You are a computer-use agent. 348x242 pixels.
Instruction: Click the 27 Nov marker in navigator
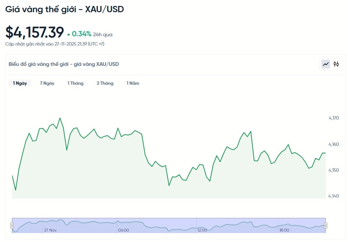tap(50, 230)
